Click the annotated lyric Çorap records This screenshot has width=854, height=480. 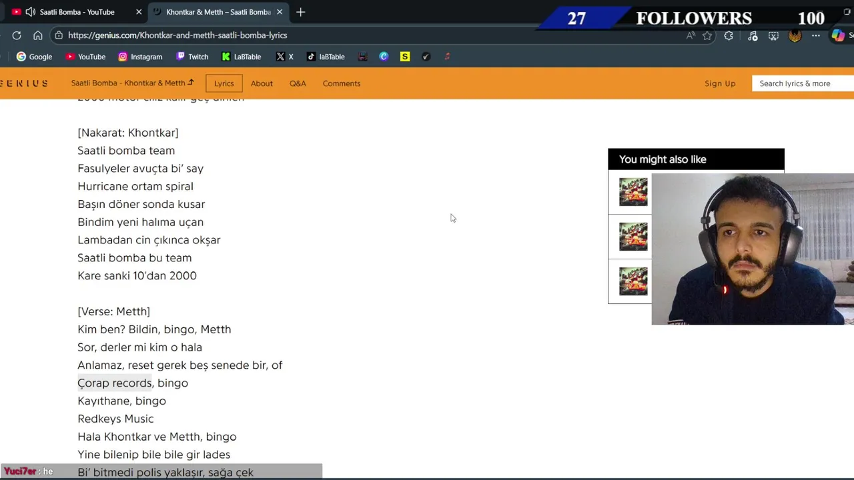pos(115,383)
